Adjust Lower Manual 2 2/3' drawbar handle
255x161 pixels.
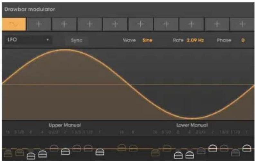tap(201, 151)
